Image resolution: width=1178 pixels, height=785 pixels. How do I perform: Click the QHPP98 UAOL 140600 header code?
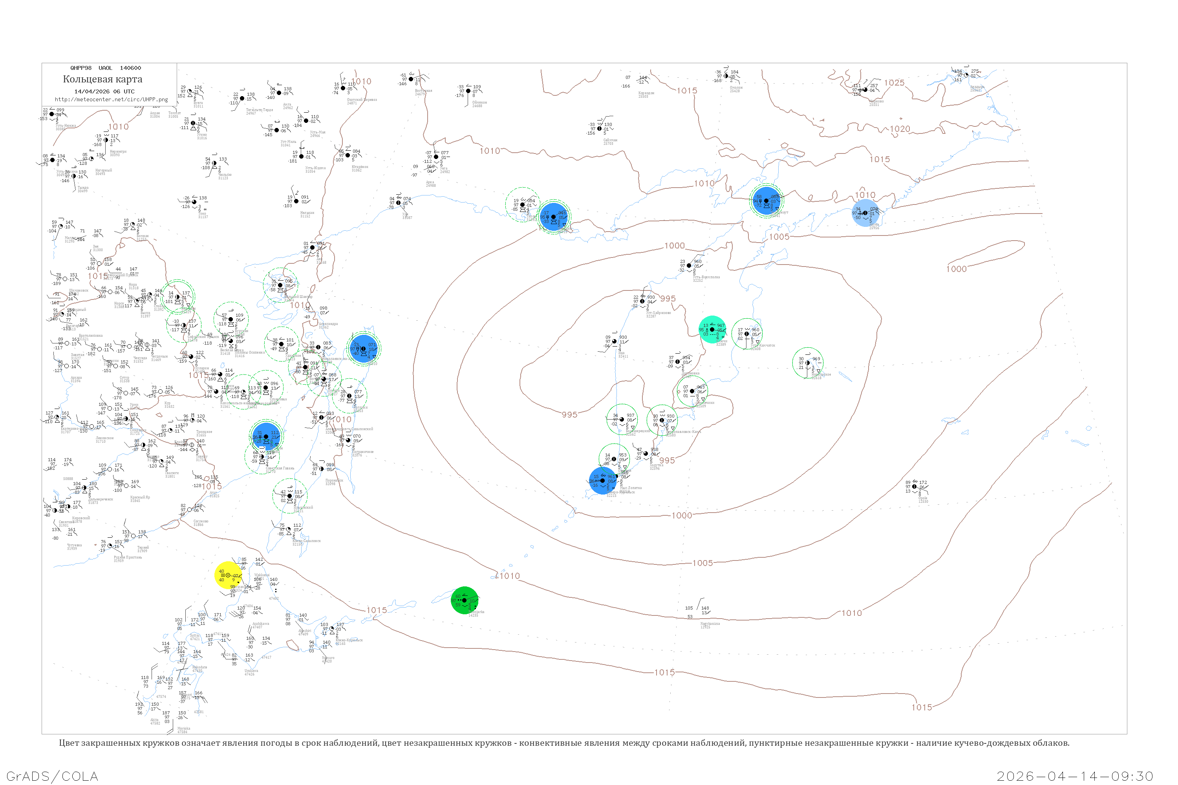[x=106, y=68]
